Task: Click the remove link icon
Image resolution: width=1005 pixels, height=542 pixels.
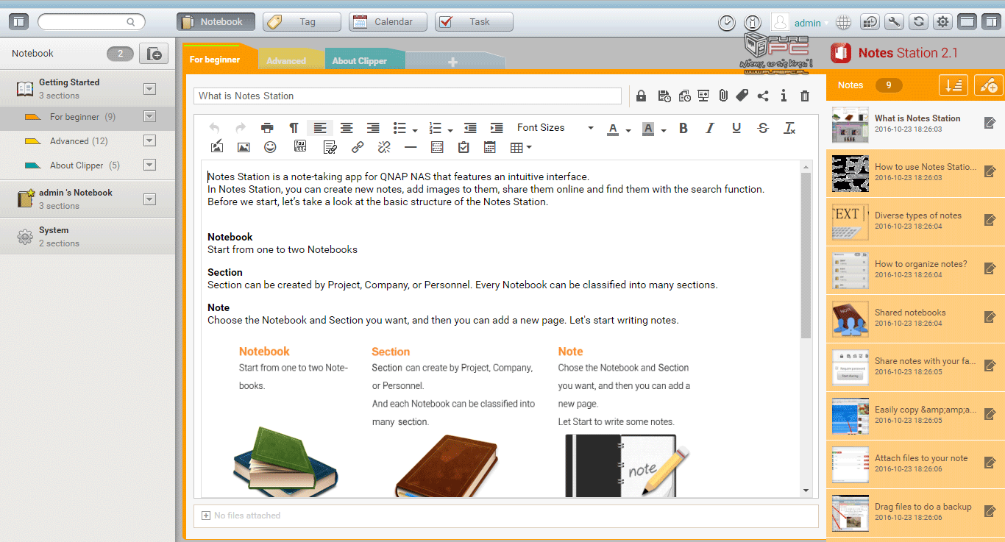Action: point(384,147)
